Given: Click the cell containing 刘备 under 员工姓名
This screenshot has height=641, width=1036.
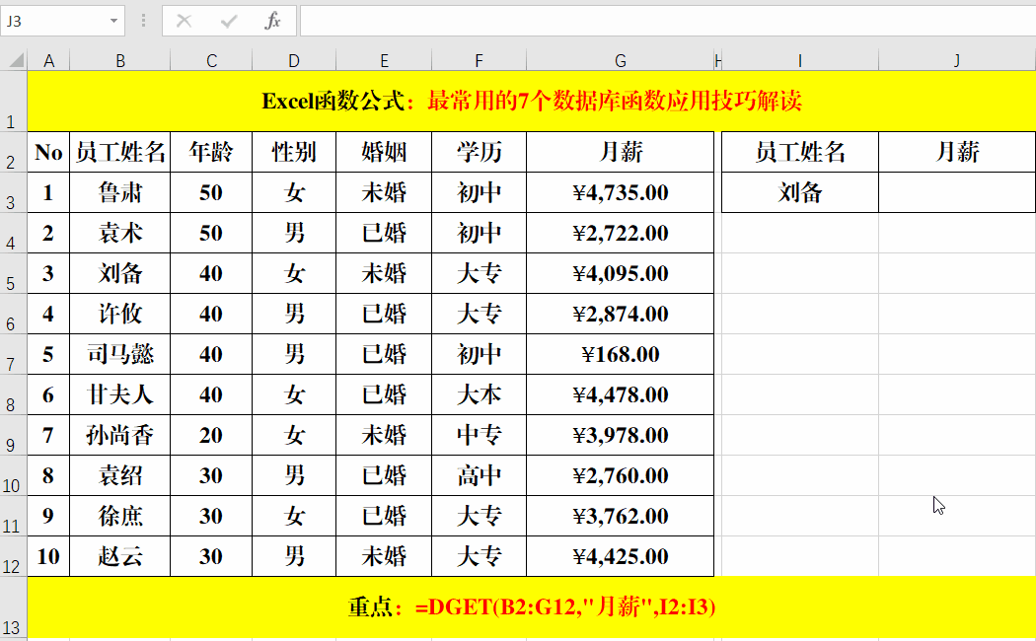Looking at the screenshot, I should tap(800, 192).
